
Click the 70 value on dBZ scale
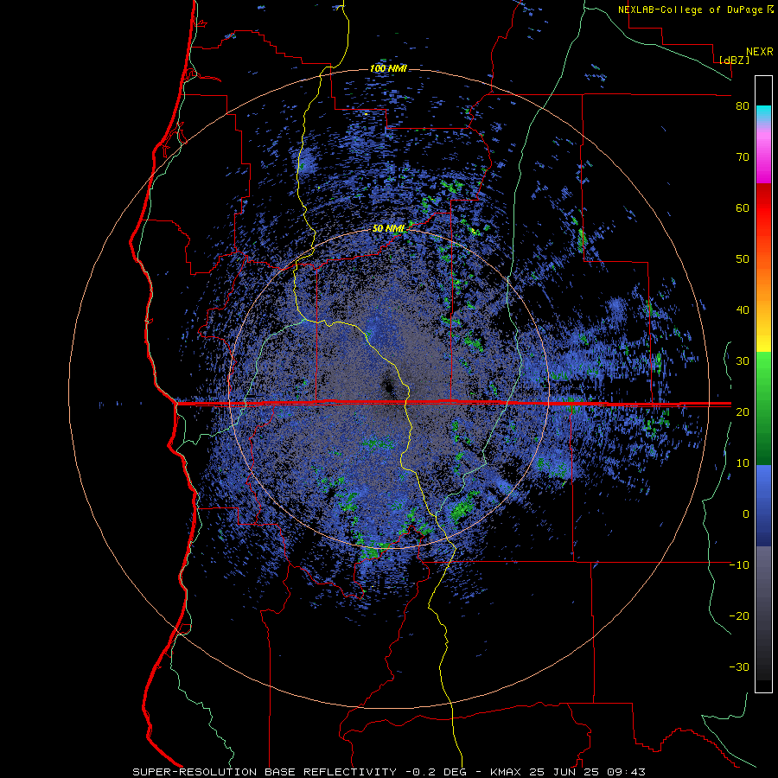click(743, 156)
